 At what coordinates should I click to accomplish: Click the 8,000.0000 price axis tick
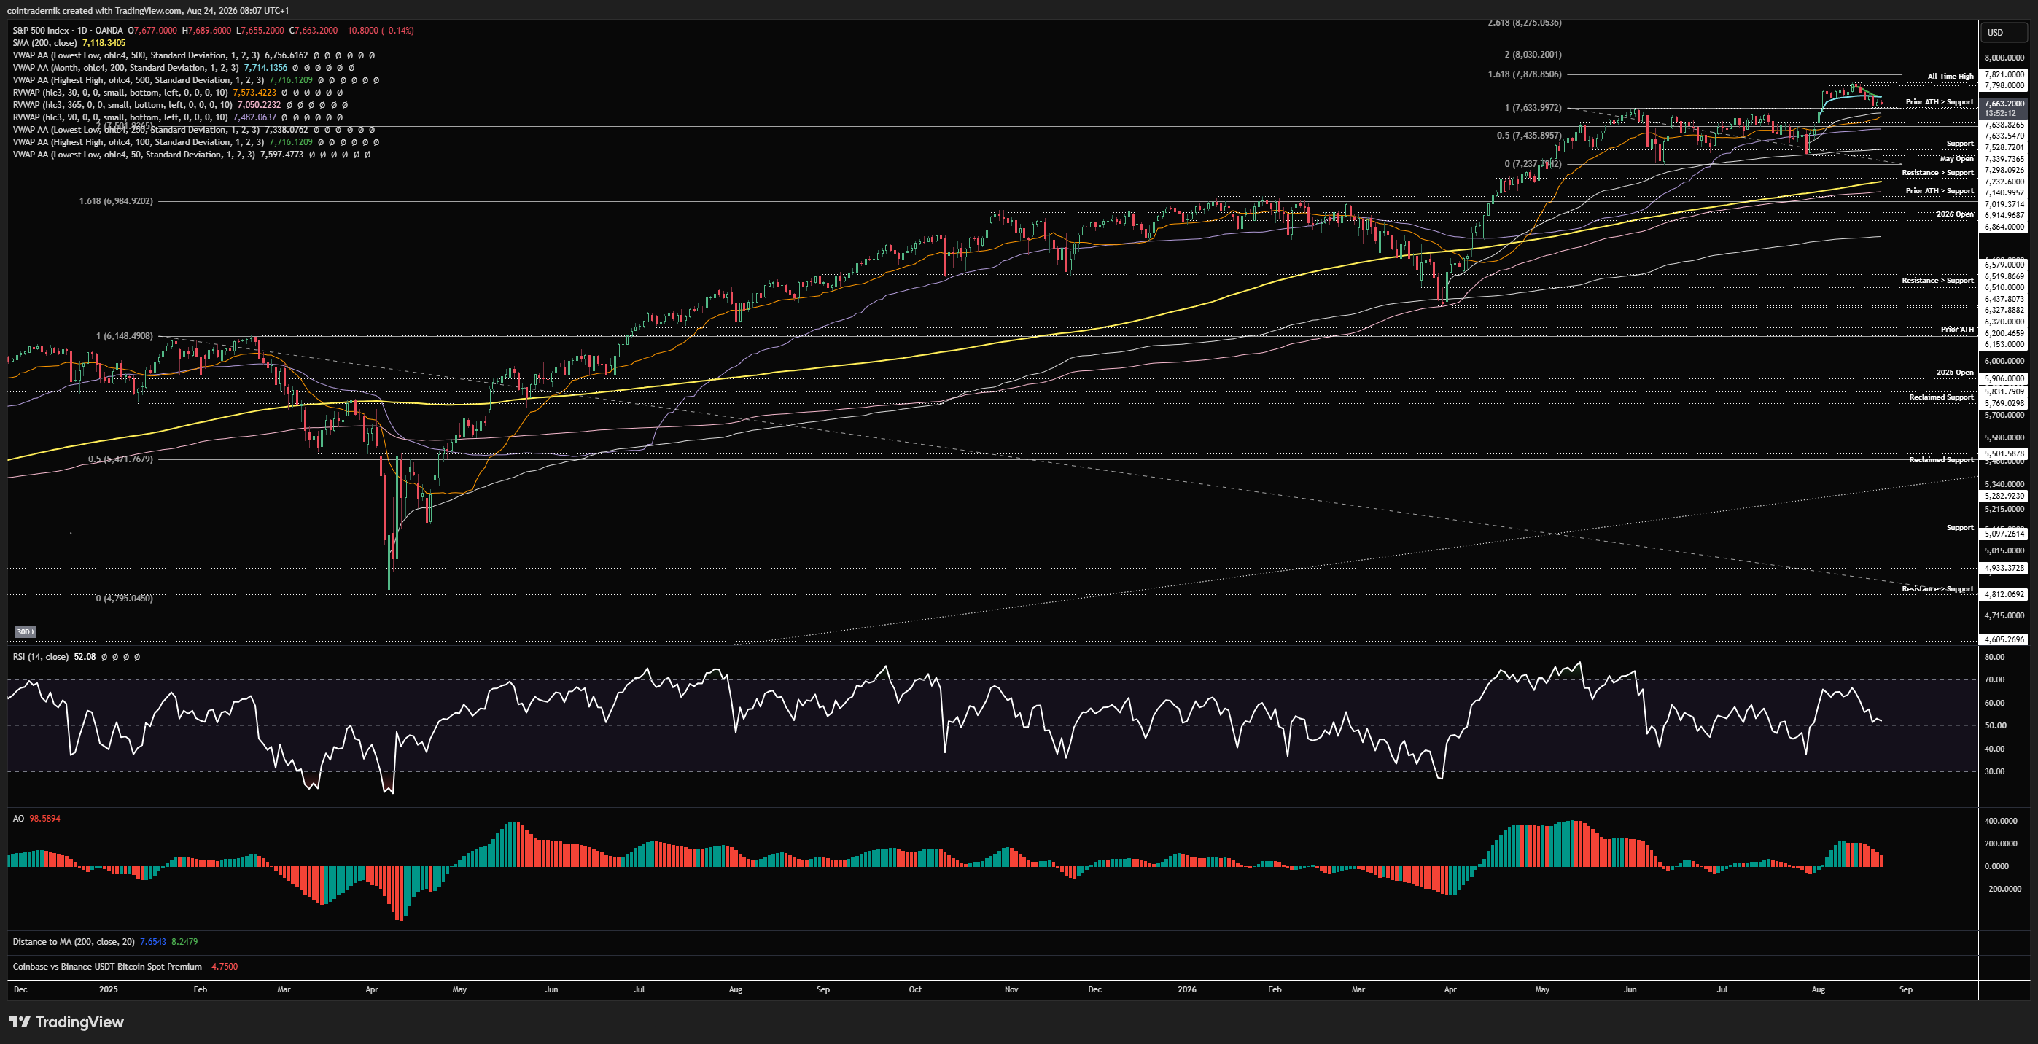2004,57
